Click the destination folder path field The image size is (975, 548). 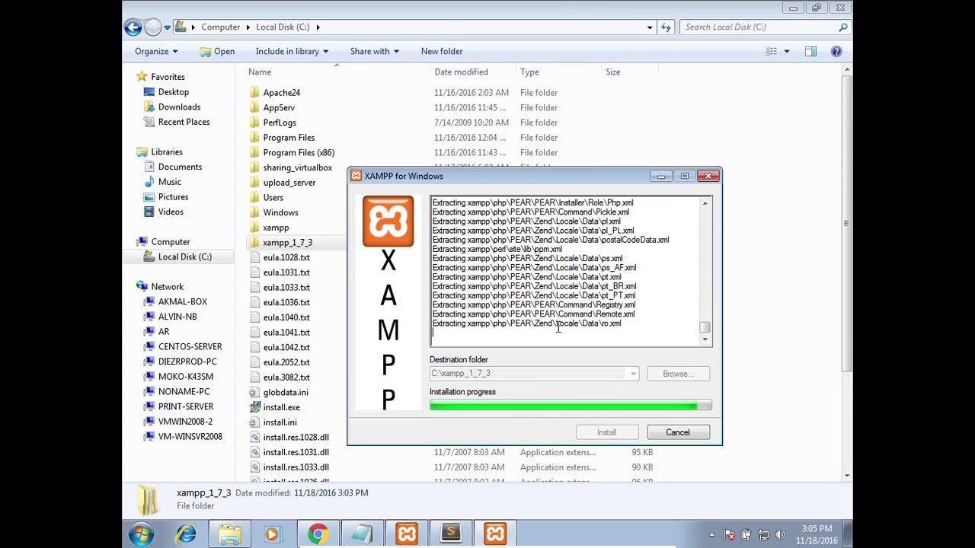coord(528,374)
